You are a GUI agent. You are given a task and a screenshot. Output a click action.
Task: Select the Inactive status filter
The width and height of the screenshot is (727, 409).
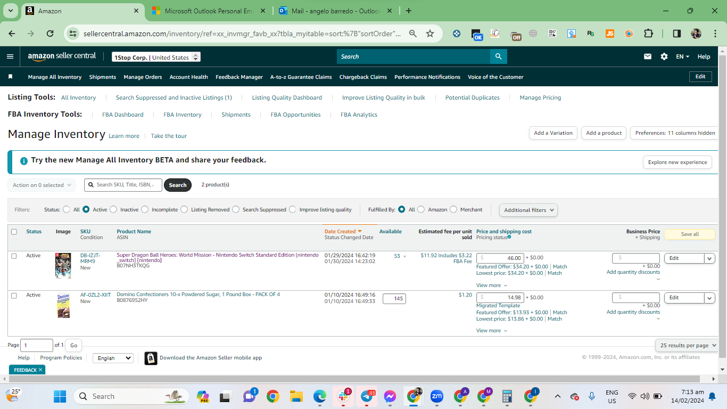tap(113, 209)
